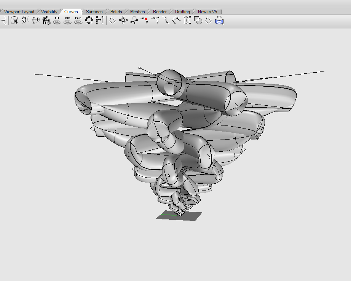Select the FIT curve tool
The height and width of the screenshot is (281, 351).
click(x=57, y=20)
